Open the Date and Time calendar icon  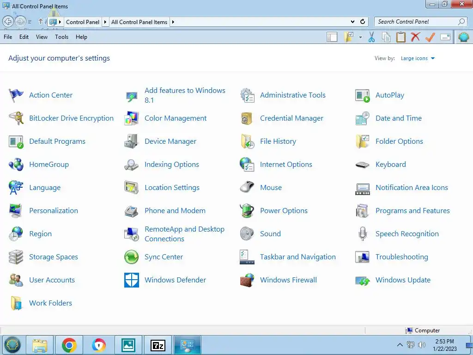(363, 118)
